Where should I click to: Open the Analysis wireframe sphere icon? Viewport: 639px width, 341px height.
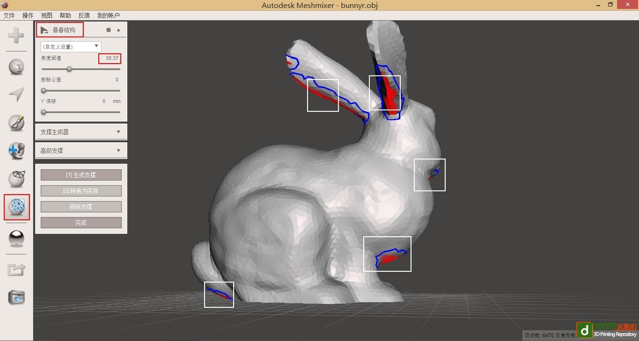[17, 207]
